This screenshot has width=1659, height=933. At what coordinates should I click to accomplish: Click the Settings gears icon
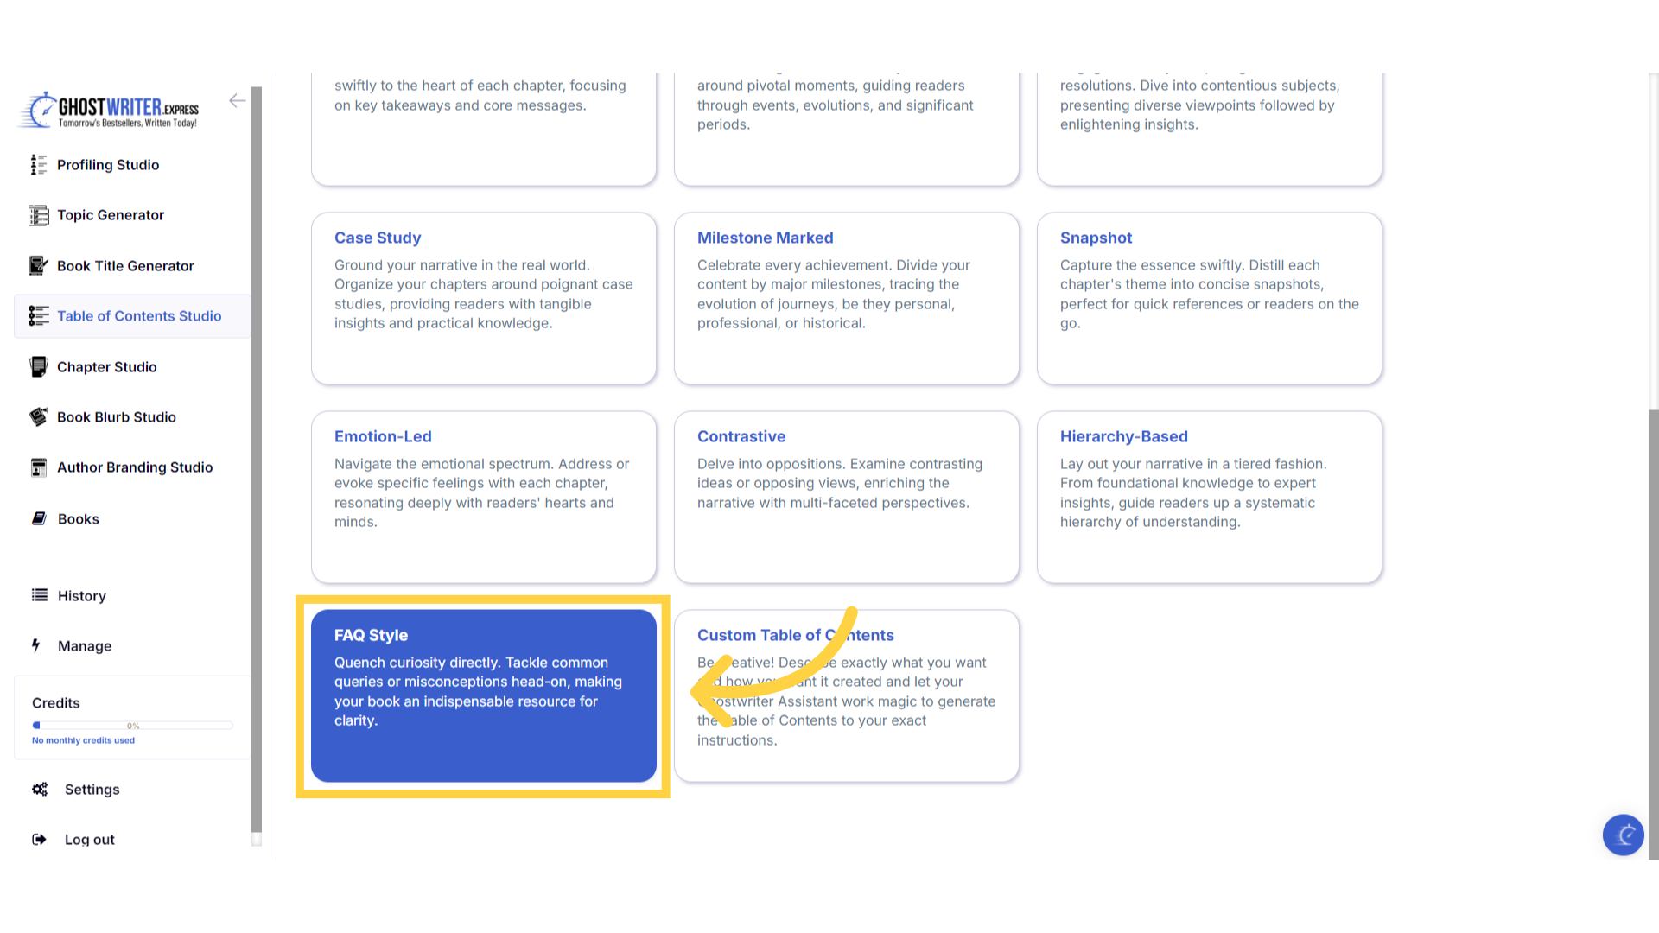[40, 790]
